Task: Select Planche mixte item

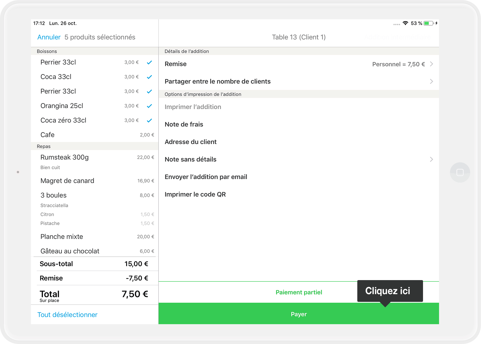Action: (95, 237)
